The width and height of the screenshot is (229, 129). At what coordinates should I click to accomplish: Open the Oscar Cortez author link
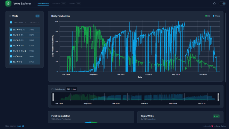coord(221,126)
